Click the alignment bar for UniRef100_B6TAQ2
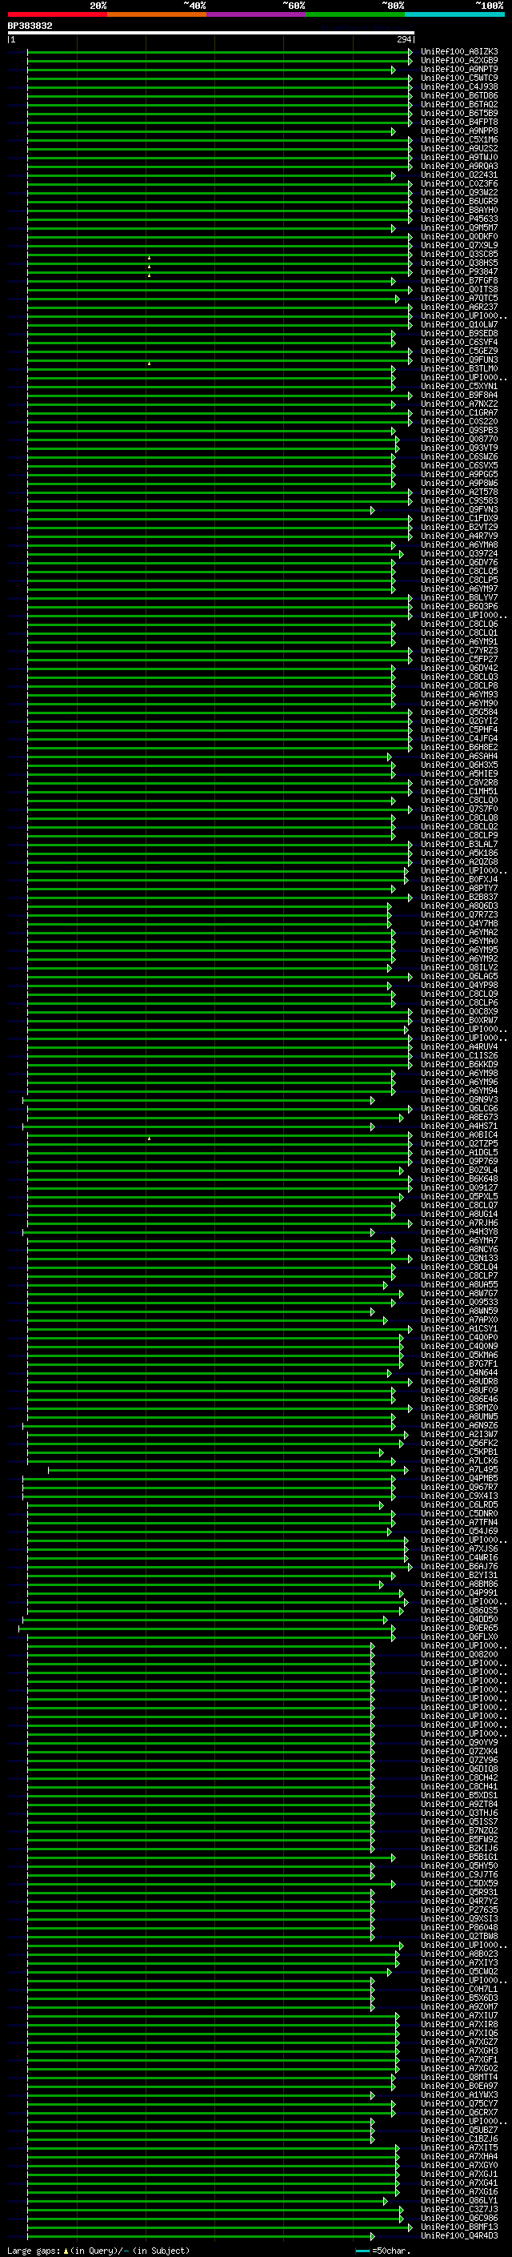The width and height of the screenshot is (512, 2257). [x=220, y=104]
